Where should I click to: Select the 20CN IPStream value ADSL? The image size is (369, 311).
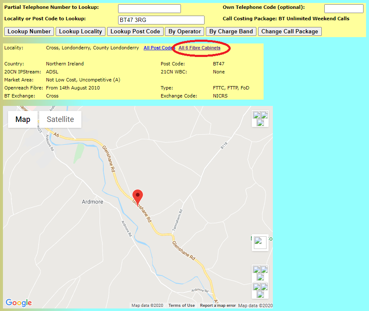point(52,72)
